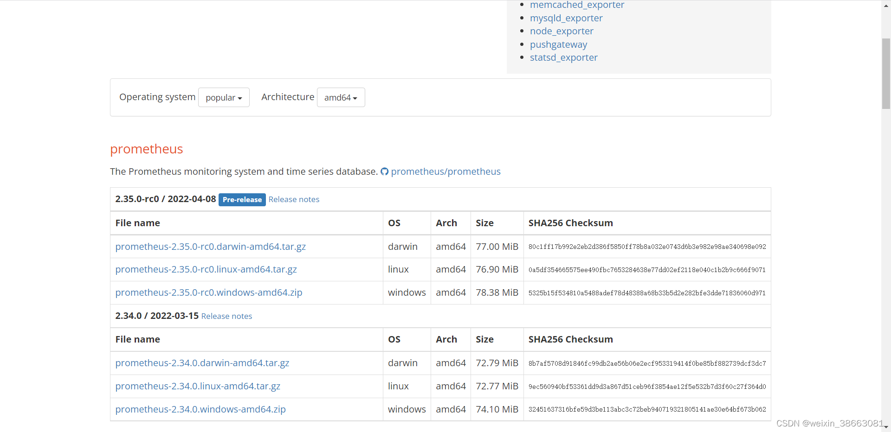Click the Pre-release badge
891x432 pixels.
click(242, 200)
